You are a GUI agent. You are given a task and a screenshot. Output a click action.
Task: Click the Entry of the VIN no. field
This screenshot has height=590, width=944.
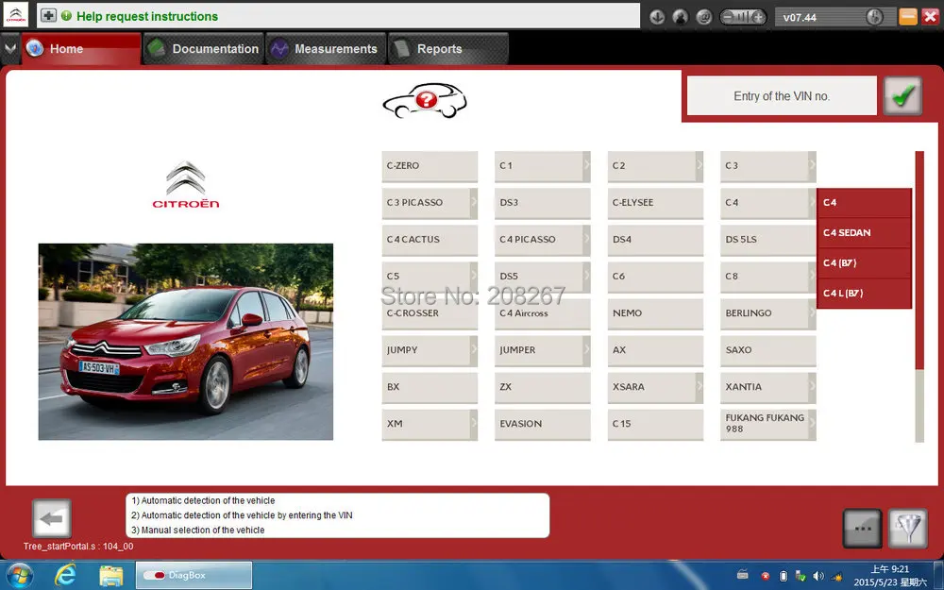coord(782,95)
